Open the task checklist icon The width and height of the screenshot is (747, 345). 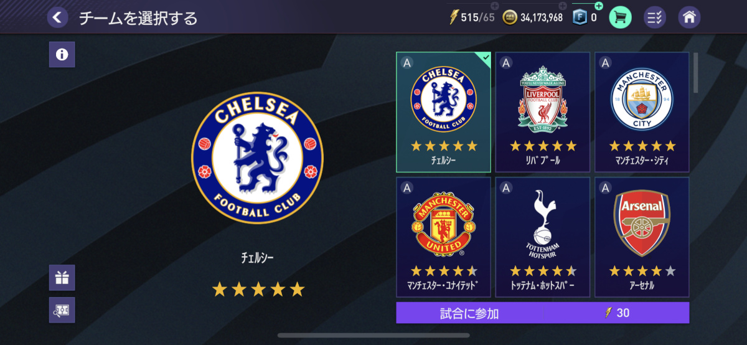click(x=654, y=17)
